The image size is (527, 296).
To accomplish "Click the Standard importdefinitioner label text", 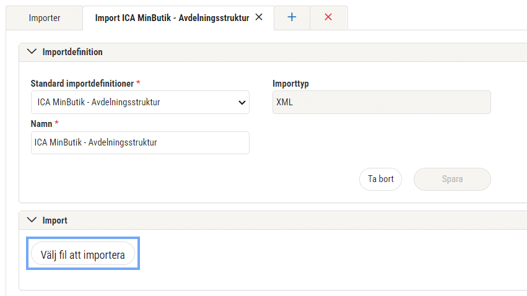I will pos(82,84).
